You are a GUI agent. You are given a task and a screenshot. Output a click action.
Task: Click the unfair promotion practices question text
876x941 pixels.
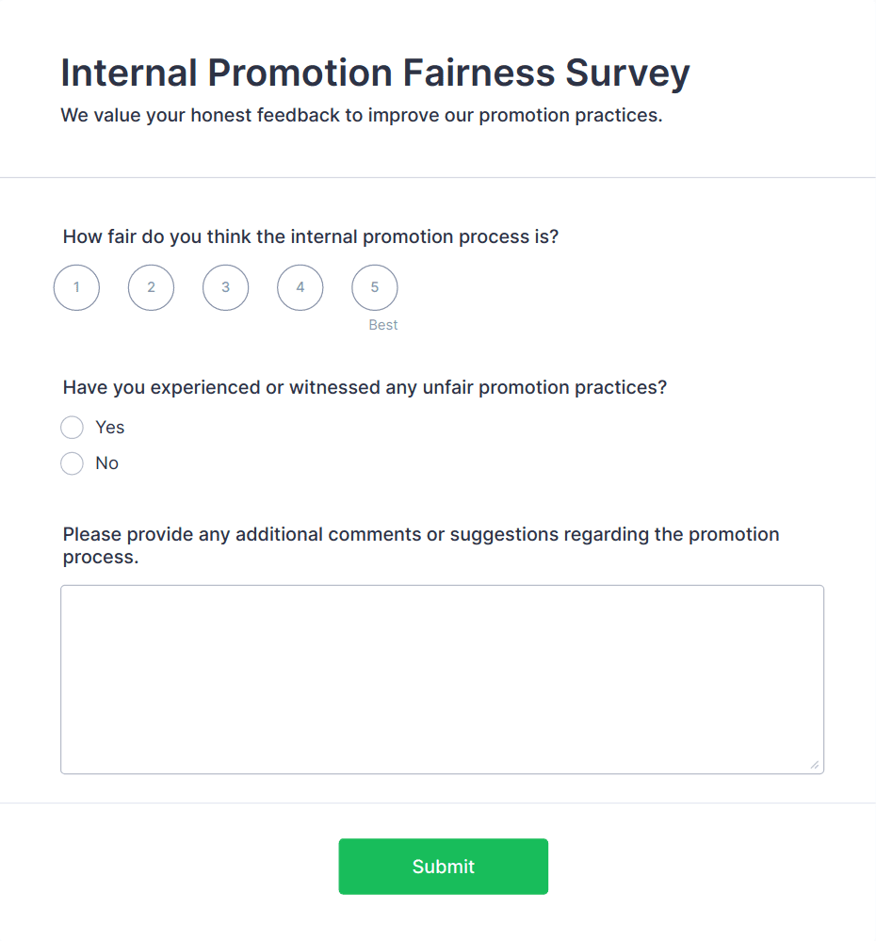click(x=365, y=387)
